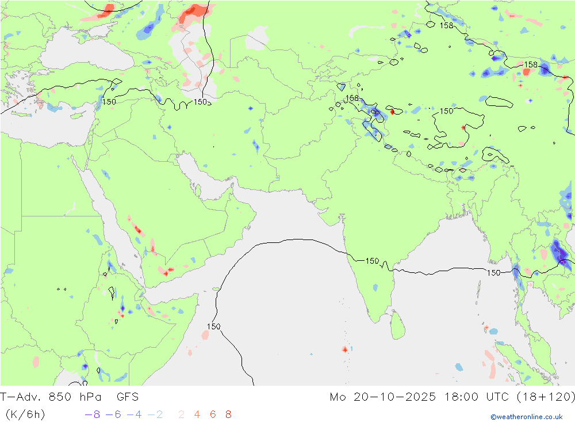Click the 2 legend value
Image resolution: width=575 pixels, height=422 pixels.
click(181, 415)
